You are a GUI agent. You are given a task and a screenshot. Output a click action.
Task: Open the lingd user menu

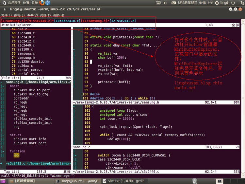click(x=221, y=3)
